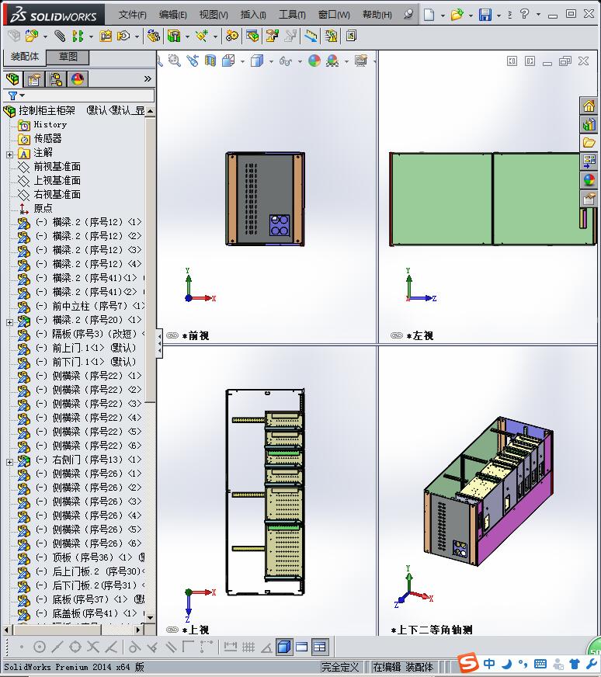Image resolution: width=601 pixels, height=677 pixels.
Task: Toggle the shaded 3D cube button in bottom toolbar
Action: click(283, 647)
